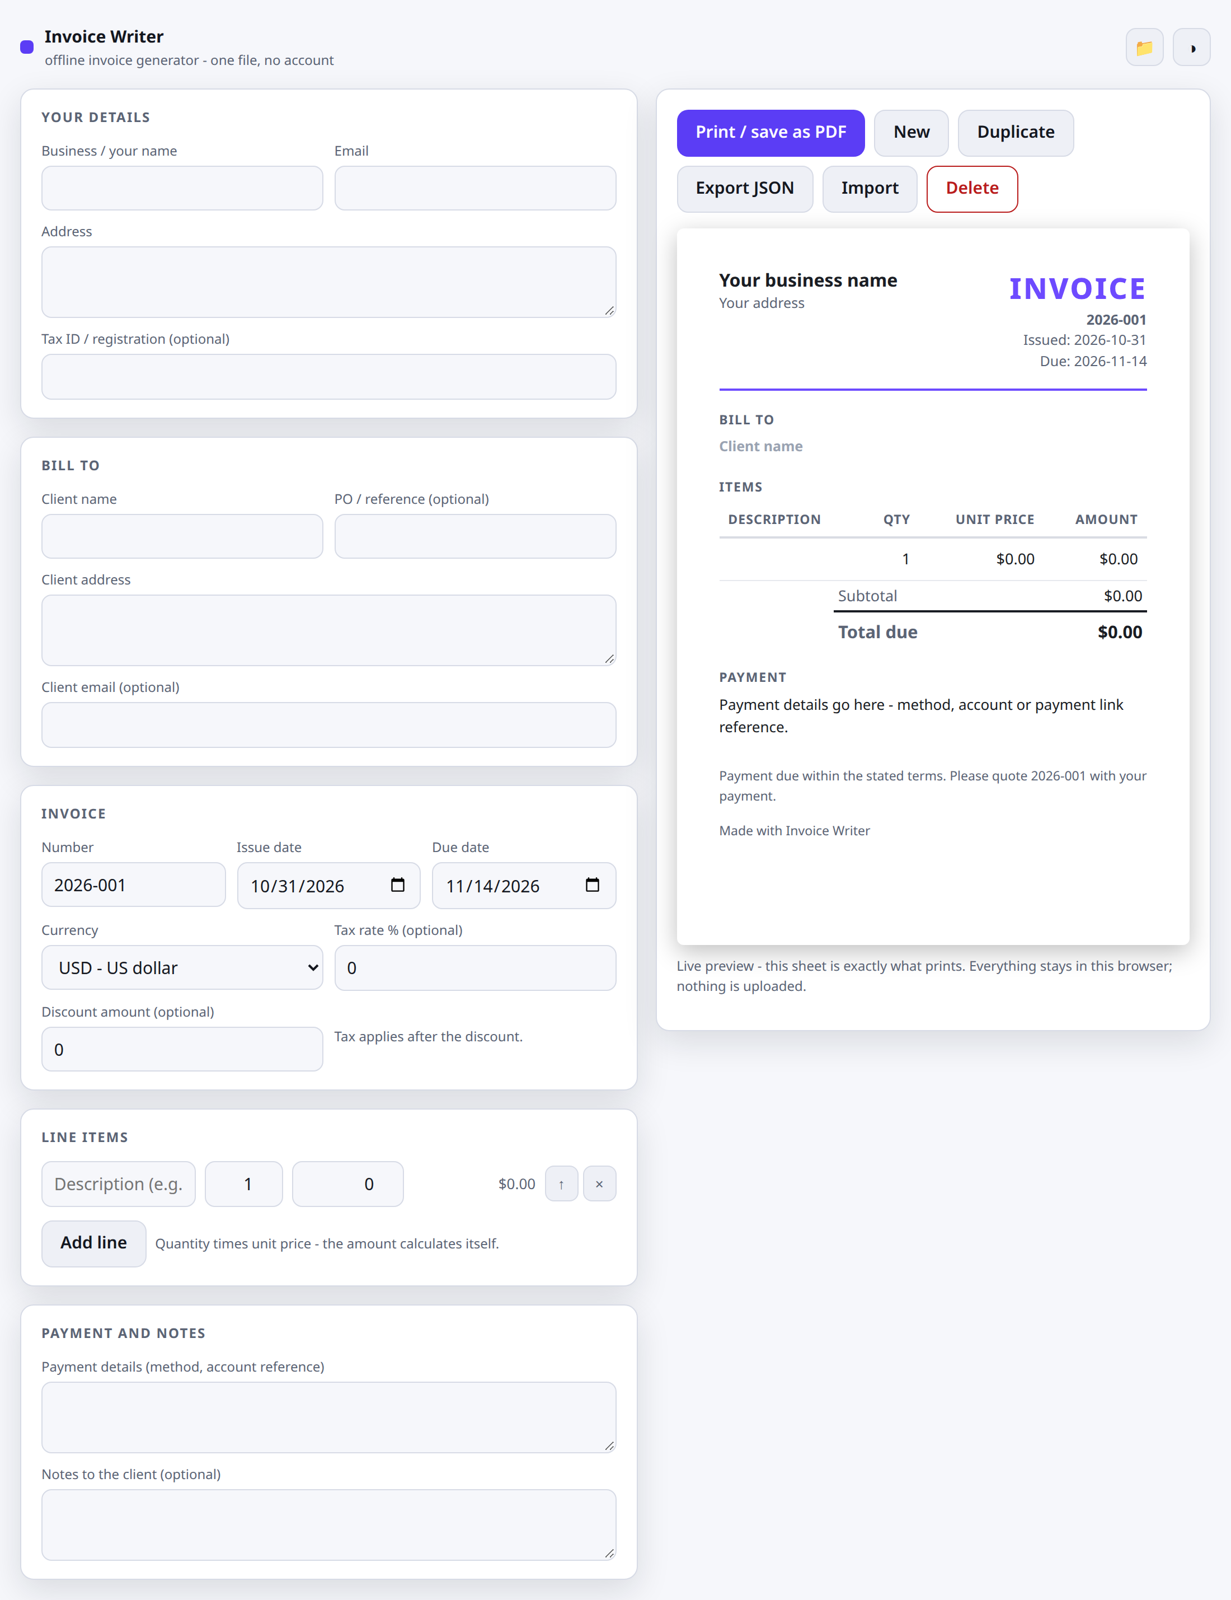This screenshot has height=1600, width=1231.
Task: Create a New invoice
Action: tap(911, 133)
